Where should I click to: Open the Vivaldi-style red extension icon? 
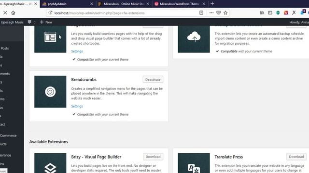coord(286,13)
